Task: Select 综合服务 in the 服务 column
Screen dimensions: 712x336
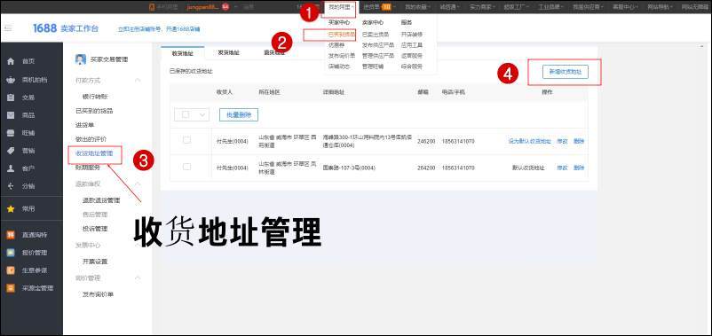Action: (x=412, y=66)
